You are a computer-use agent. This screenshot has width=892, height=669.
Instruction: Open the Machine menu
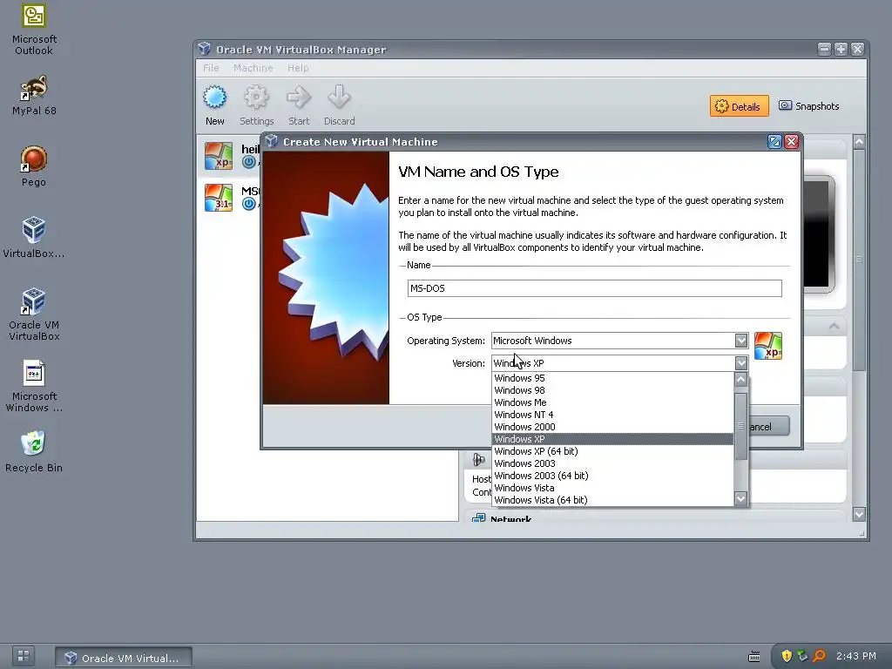pyautogui.click(x=253, y=68)
